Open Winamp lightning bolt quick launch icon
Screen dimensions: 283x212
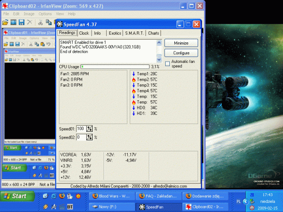click(46, 207)
